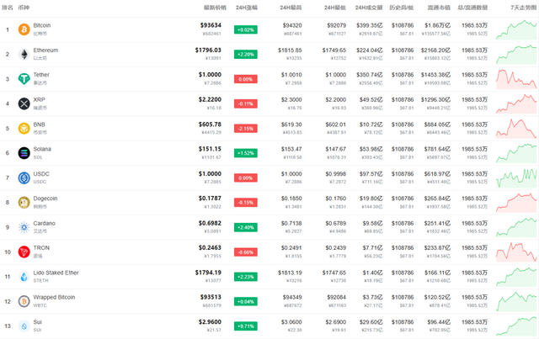View Bitcoin's 7-day trend chart thumbnail
This screenshot has width=539, height=339.
516,29
